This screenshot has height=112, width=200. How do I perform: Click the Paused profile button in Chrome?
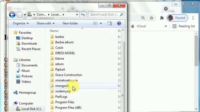click(x=177, y=18)
